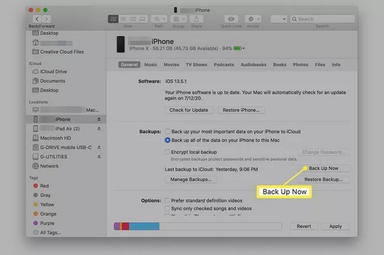
Task: Select back up to this Mac radio button
Action: pos(167,140)
